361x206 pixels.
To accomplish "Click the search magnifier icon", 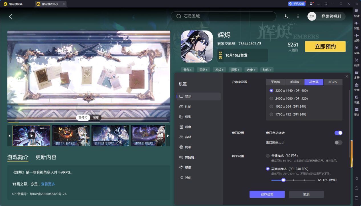I will tap(179, 16).
